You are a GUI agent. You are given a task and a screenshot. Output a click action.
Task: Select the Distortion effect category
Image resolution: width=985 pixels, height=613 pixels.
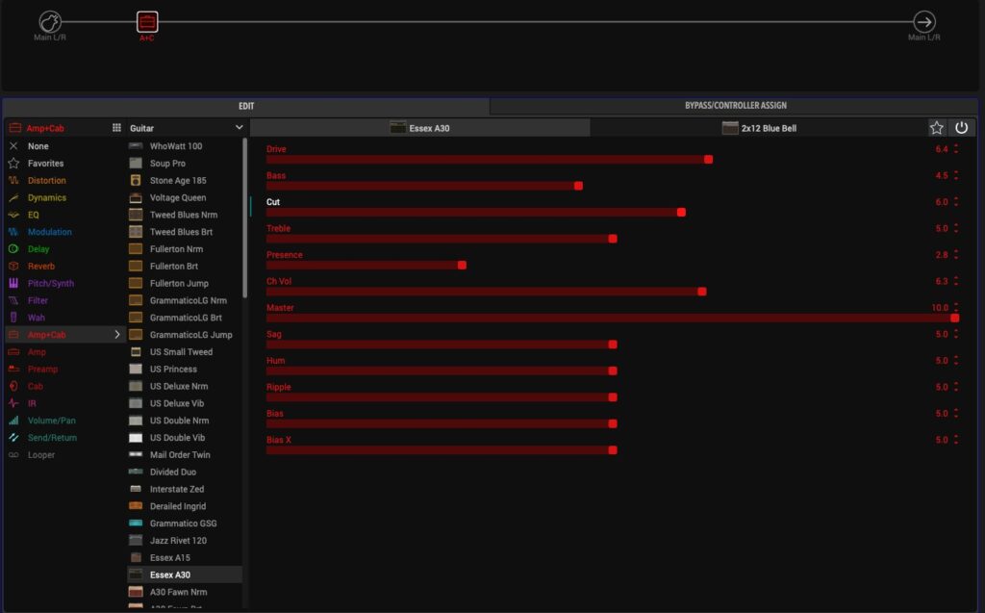pyautogui.click(x=46, y=181)
